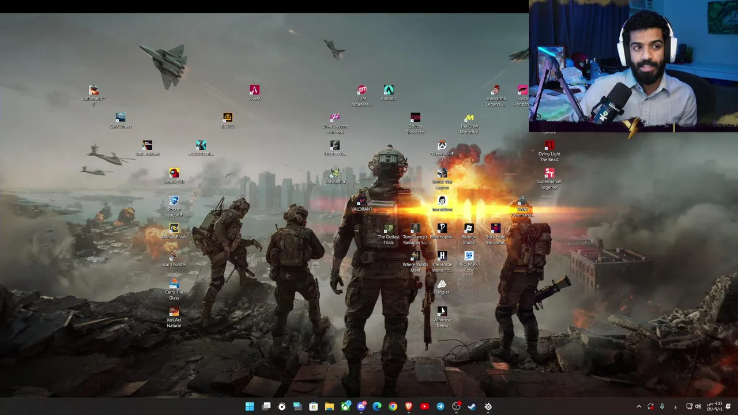This screenshot has height=415, width=738.
Task: Launch CarX Street from the desktop
Action: point(121,120)
